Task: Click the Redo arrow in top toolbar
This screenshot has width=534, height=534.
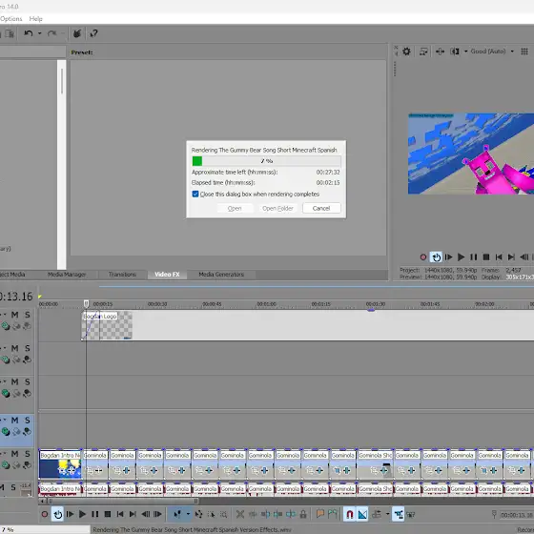Action: tap(51, 33)
